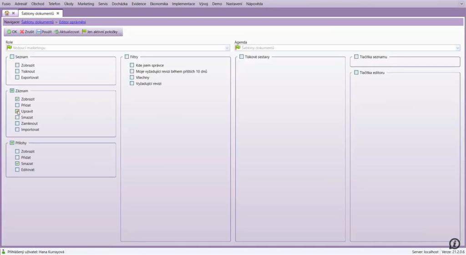Expand the menu bar chevron at top right
This screenshot has height=255, width=466.
pyautogui.click(x=461, y=4)
